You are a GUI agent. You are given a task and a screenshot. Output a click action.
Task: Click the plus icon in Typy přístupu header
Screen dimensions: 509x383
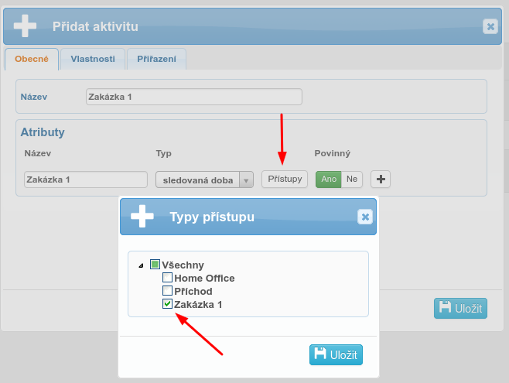click(142, 217)
